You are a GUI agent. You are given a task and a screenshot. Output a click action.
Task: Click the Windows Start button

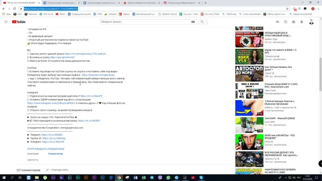[x=4, y=177]
